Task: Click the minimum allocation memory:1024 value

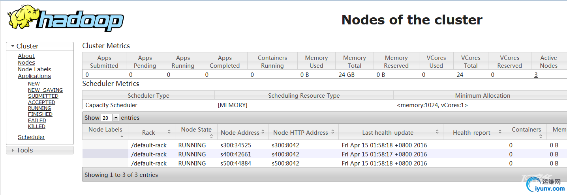Action: 432,105
